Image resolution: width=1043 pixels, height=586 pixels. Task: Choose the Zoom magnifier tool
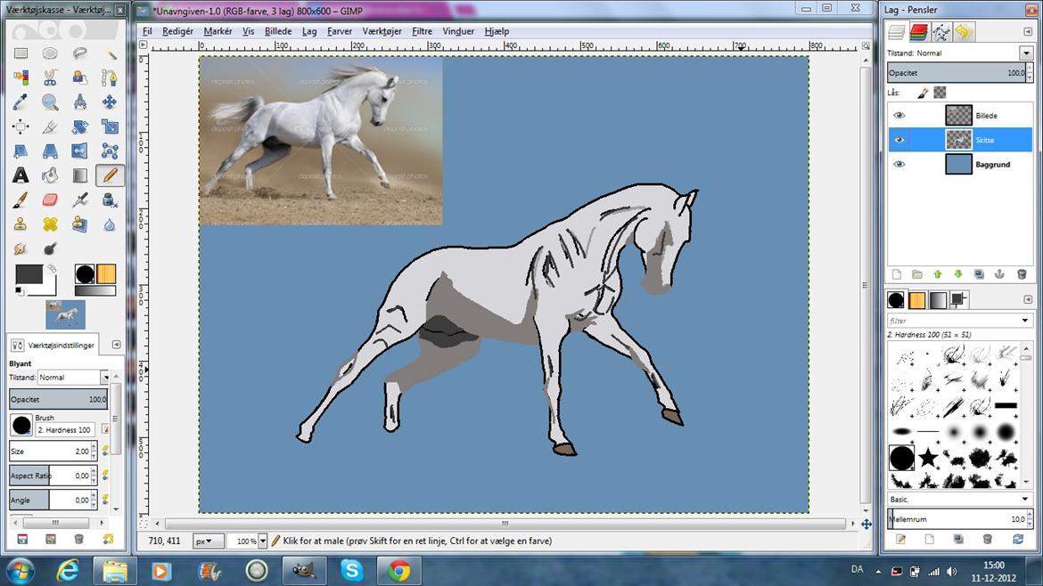pyautogui.click(x=50, y=102)
